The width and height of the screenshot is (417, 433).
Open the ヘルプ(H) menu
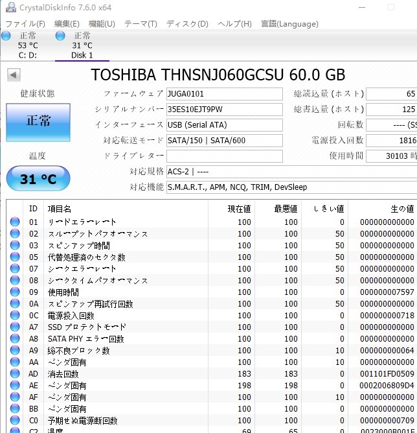pyautogui.click(x=234, y=24)
